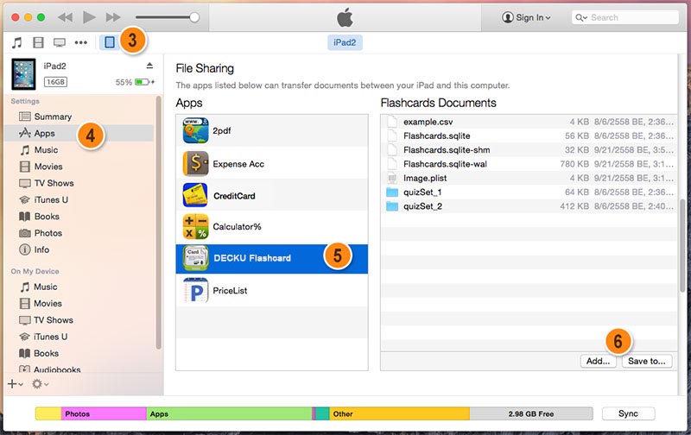Screen dimensions: 691x435
Task: Select the Flashcards.sqlite file
Action: pyautogui.click(x=529, y=136)
